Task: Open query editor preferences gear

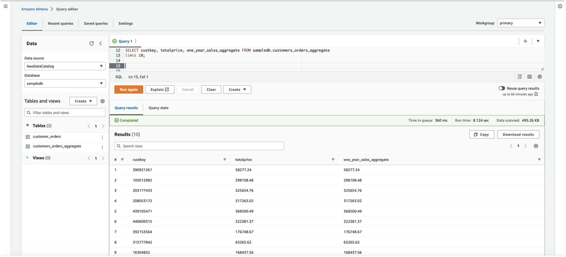Action: pos(539,77)
